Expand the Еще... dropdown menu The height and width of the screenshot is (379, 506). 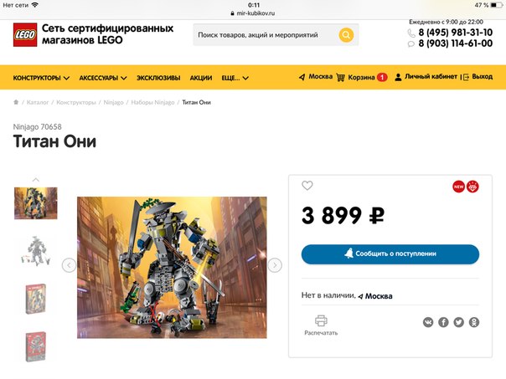click(235, 78)
